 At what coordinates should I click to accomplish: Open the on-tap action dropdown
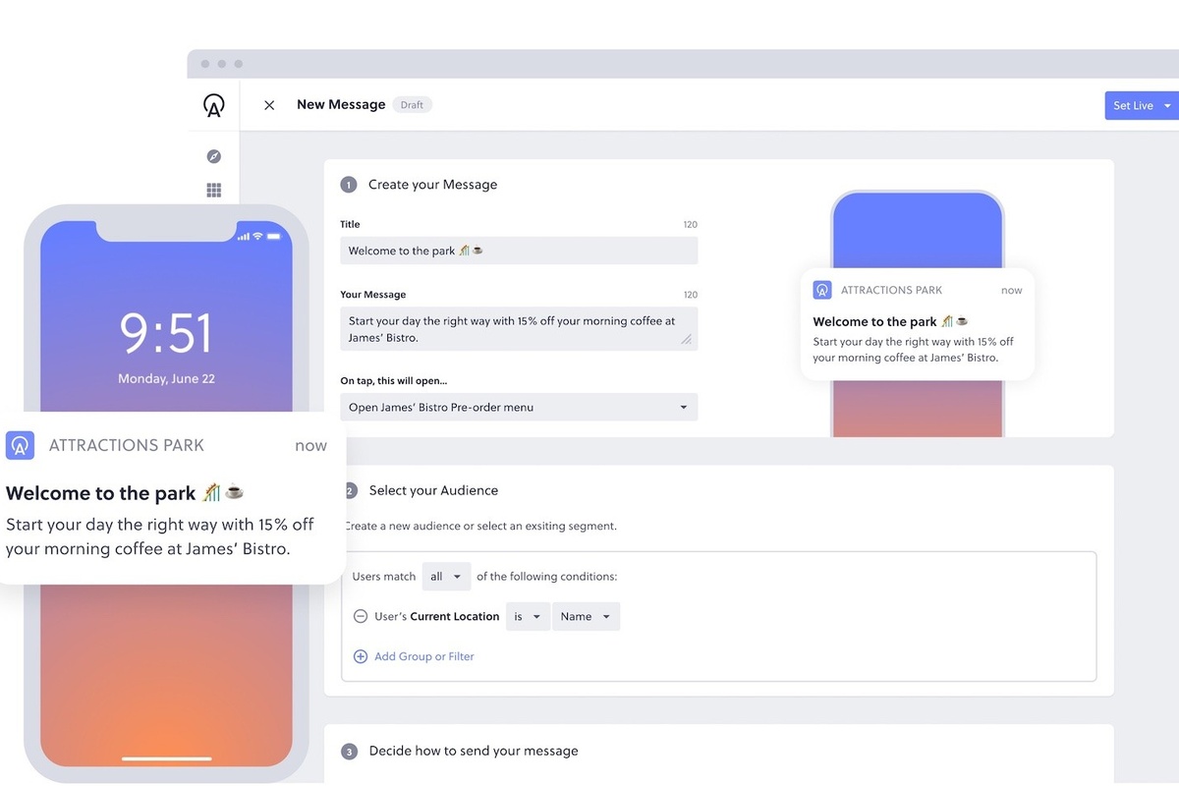(519, 407)
